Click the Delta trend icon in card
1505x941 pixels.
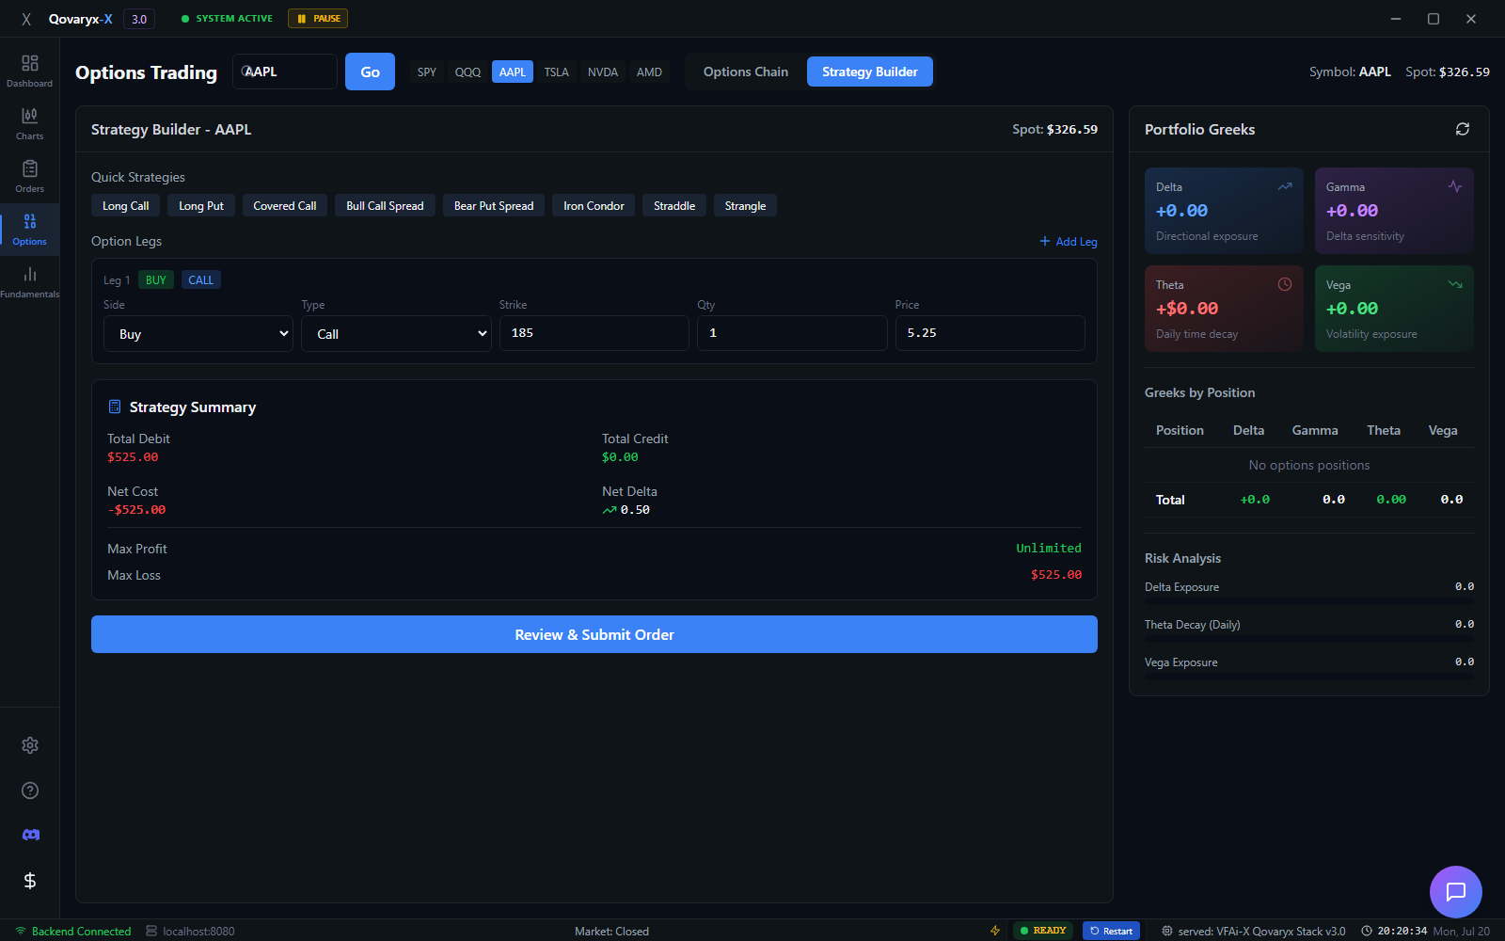(x=1285, y=186)
